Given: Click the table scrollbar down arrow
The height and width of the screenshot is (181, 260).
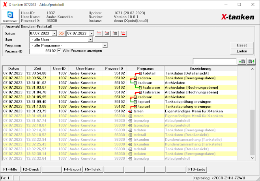Looking at the screenshot, I should point(253,158).
